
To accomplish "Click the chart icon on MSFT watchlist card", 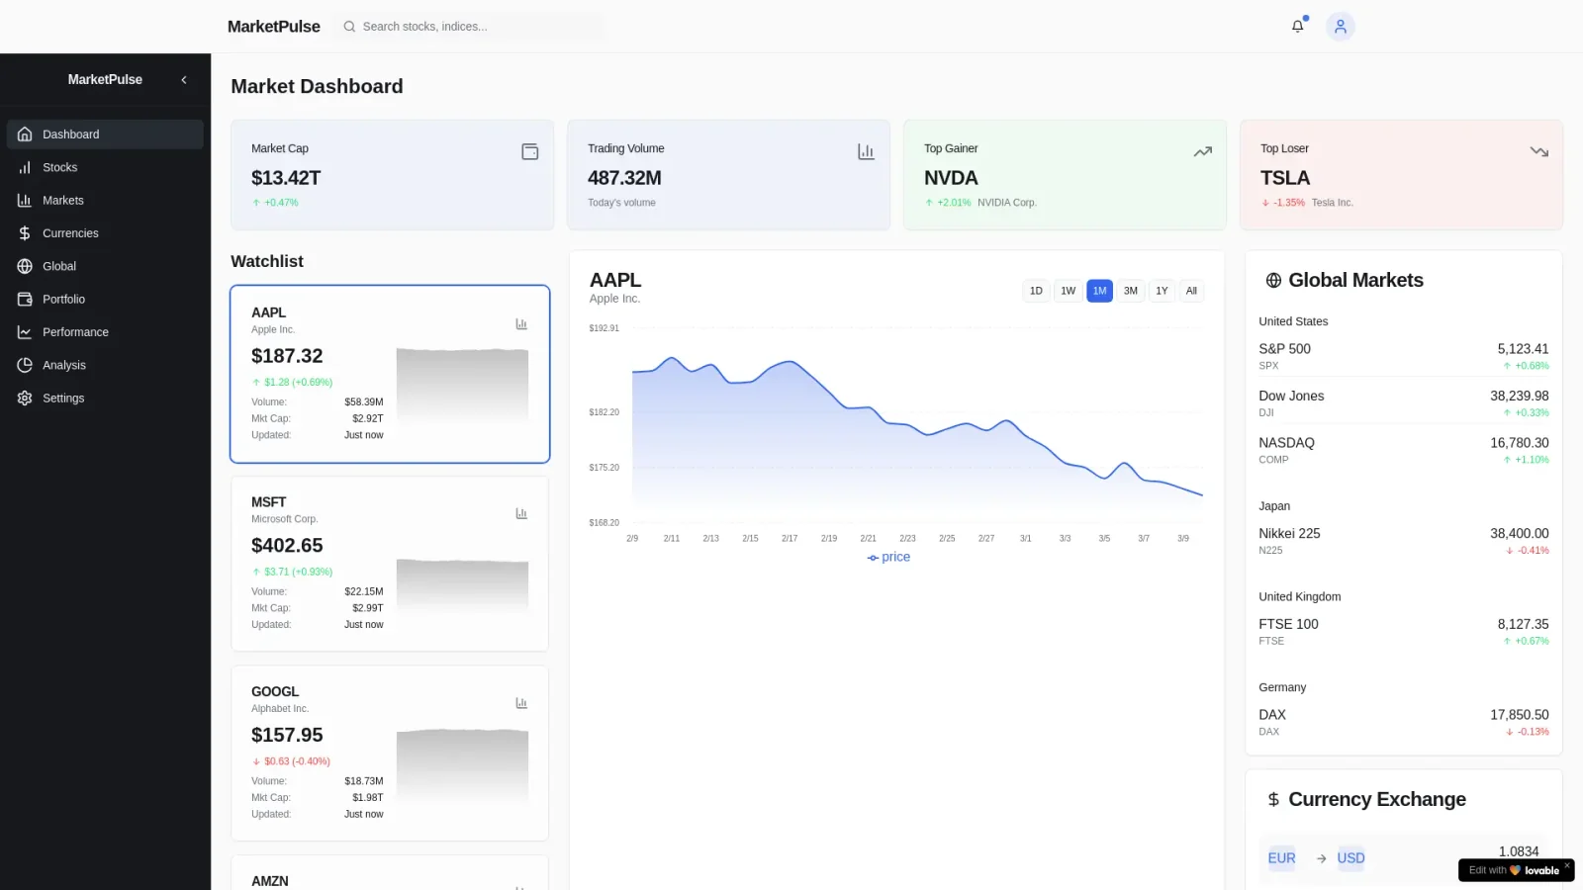I will point(521,514).
